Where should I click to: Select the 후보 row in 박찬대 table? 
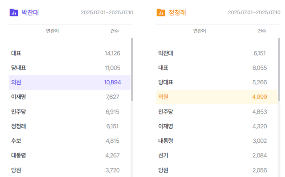[x=69, y=141]
